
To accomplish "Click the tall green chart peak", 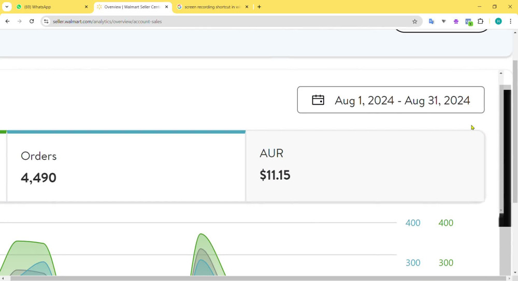I will tap(201, 235).
